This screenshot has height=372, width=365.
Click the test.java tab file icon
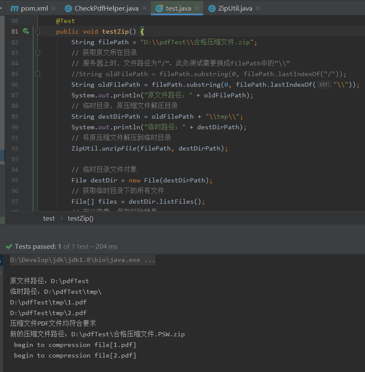(x=160, y=9)
